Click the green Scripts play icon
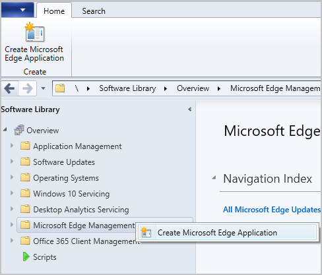 (x=26, y=257)
